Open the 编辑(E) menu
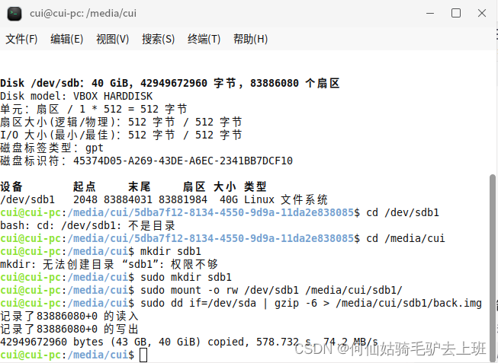 tap(66, 39)
